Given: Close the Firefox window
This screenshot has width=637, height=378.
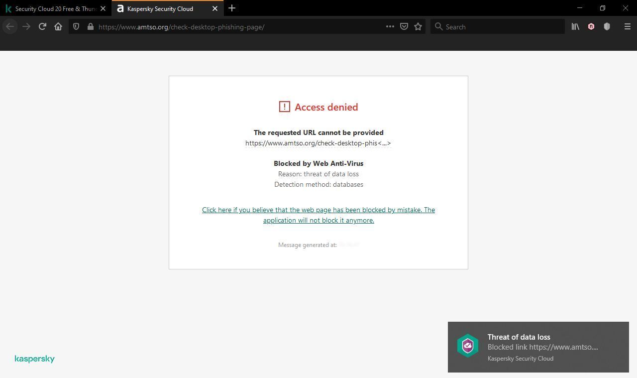Looking at the screenshot, I should point(626,8).
